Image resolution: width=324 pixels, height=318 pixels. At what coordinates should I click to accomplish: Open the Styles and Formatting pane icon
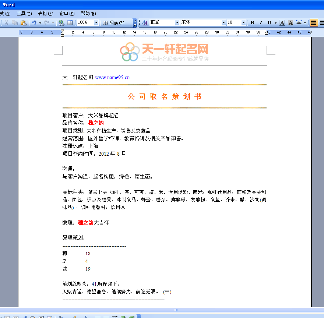pyautogui.click(x=145, y=23)
